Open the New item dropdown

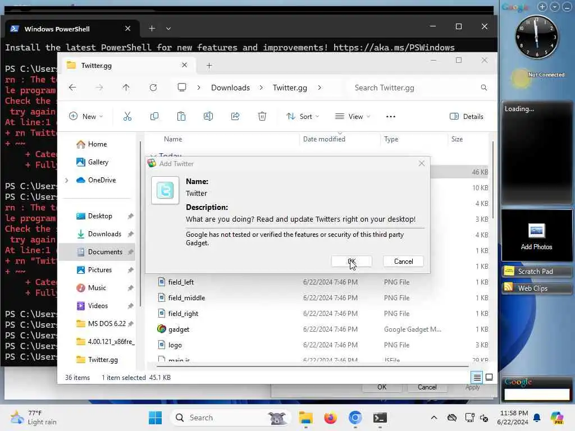[86, 117]
